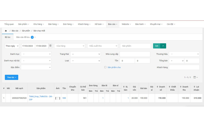Focus the Khách hàng field

click(x=184, y=67)
